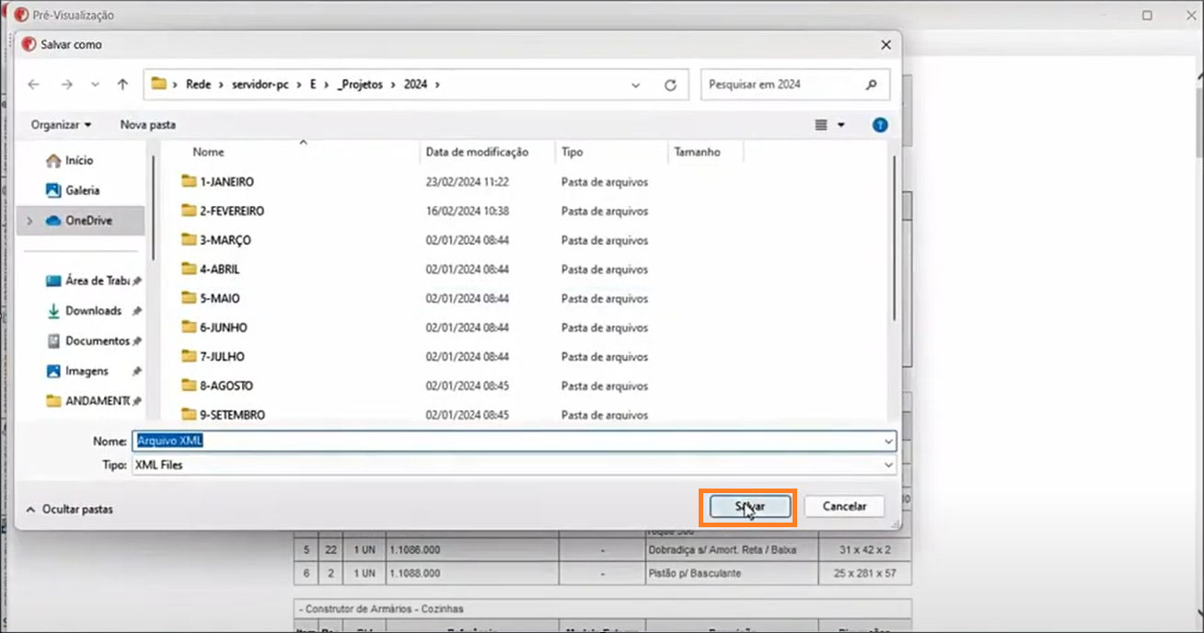Open the Organizar menu
Viewport: 1204px width, 633px height.
coord(61,124)
